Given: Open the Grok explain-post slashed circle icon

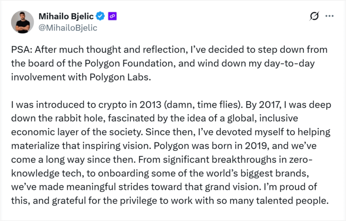Looking at the screenshot, I should pyautogui.click(x=314, y=16).
